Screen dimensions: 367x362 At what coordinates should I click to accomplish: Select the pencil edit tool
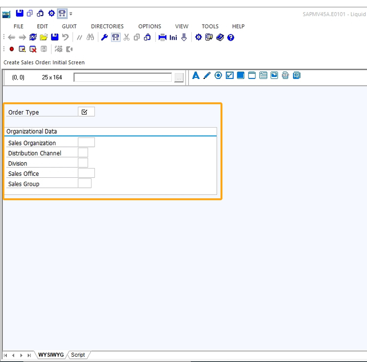point(207,75)
